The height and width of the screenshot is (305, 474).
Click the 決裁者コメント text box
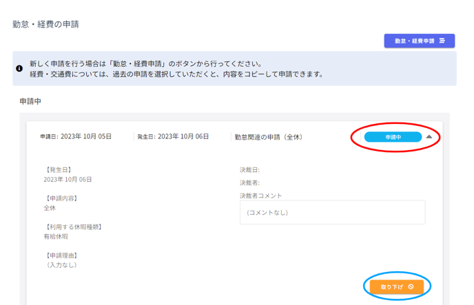(332, 213)
